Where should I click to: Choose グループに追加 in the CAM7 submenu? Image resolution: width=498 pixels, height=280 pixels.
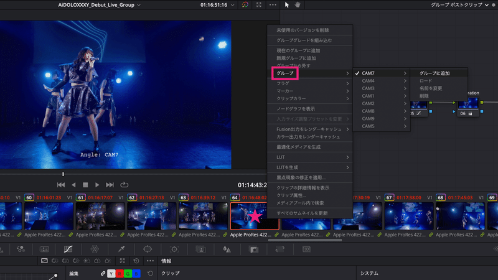tap(439, 73)
